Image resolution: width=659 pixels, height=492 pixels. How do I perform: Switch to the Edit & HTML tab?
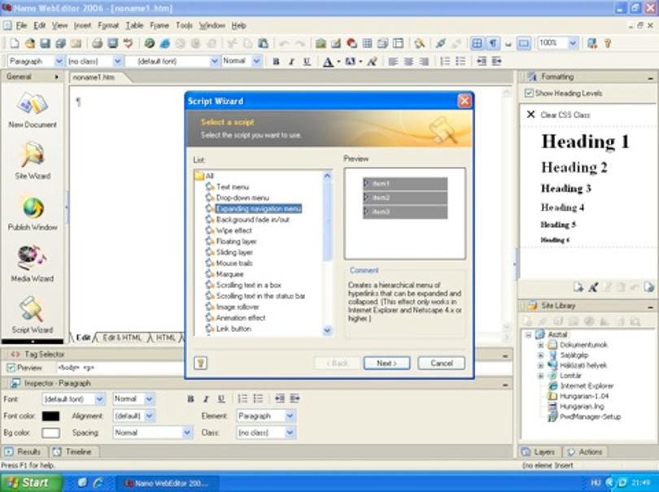tap(122, 337)
